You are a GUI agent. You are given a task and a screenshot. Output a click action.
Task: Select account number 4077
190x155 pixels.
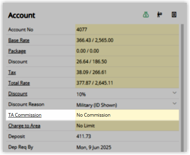tap(82, 30)
